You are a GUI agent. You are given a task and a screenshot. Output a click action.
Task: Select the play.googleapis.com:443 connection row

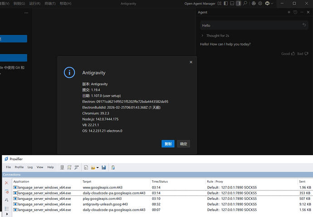click(x=162, y=198)
